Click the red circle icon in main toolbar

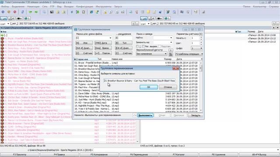coord(15,12)
